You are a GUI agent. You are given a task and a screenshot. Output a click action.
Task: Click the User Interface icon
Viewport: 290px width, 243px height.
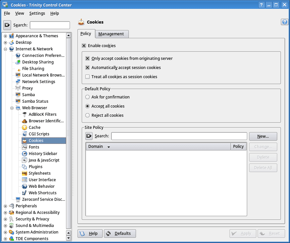(x=25, y=180)
